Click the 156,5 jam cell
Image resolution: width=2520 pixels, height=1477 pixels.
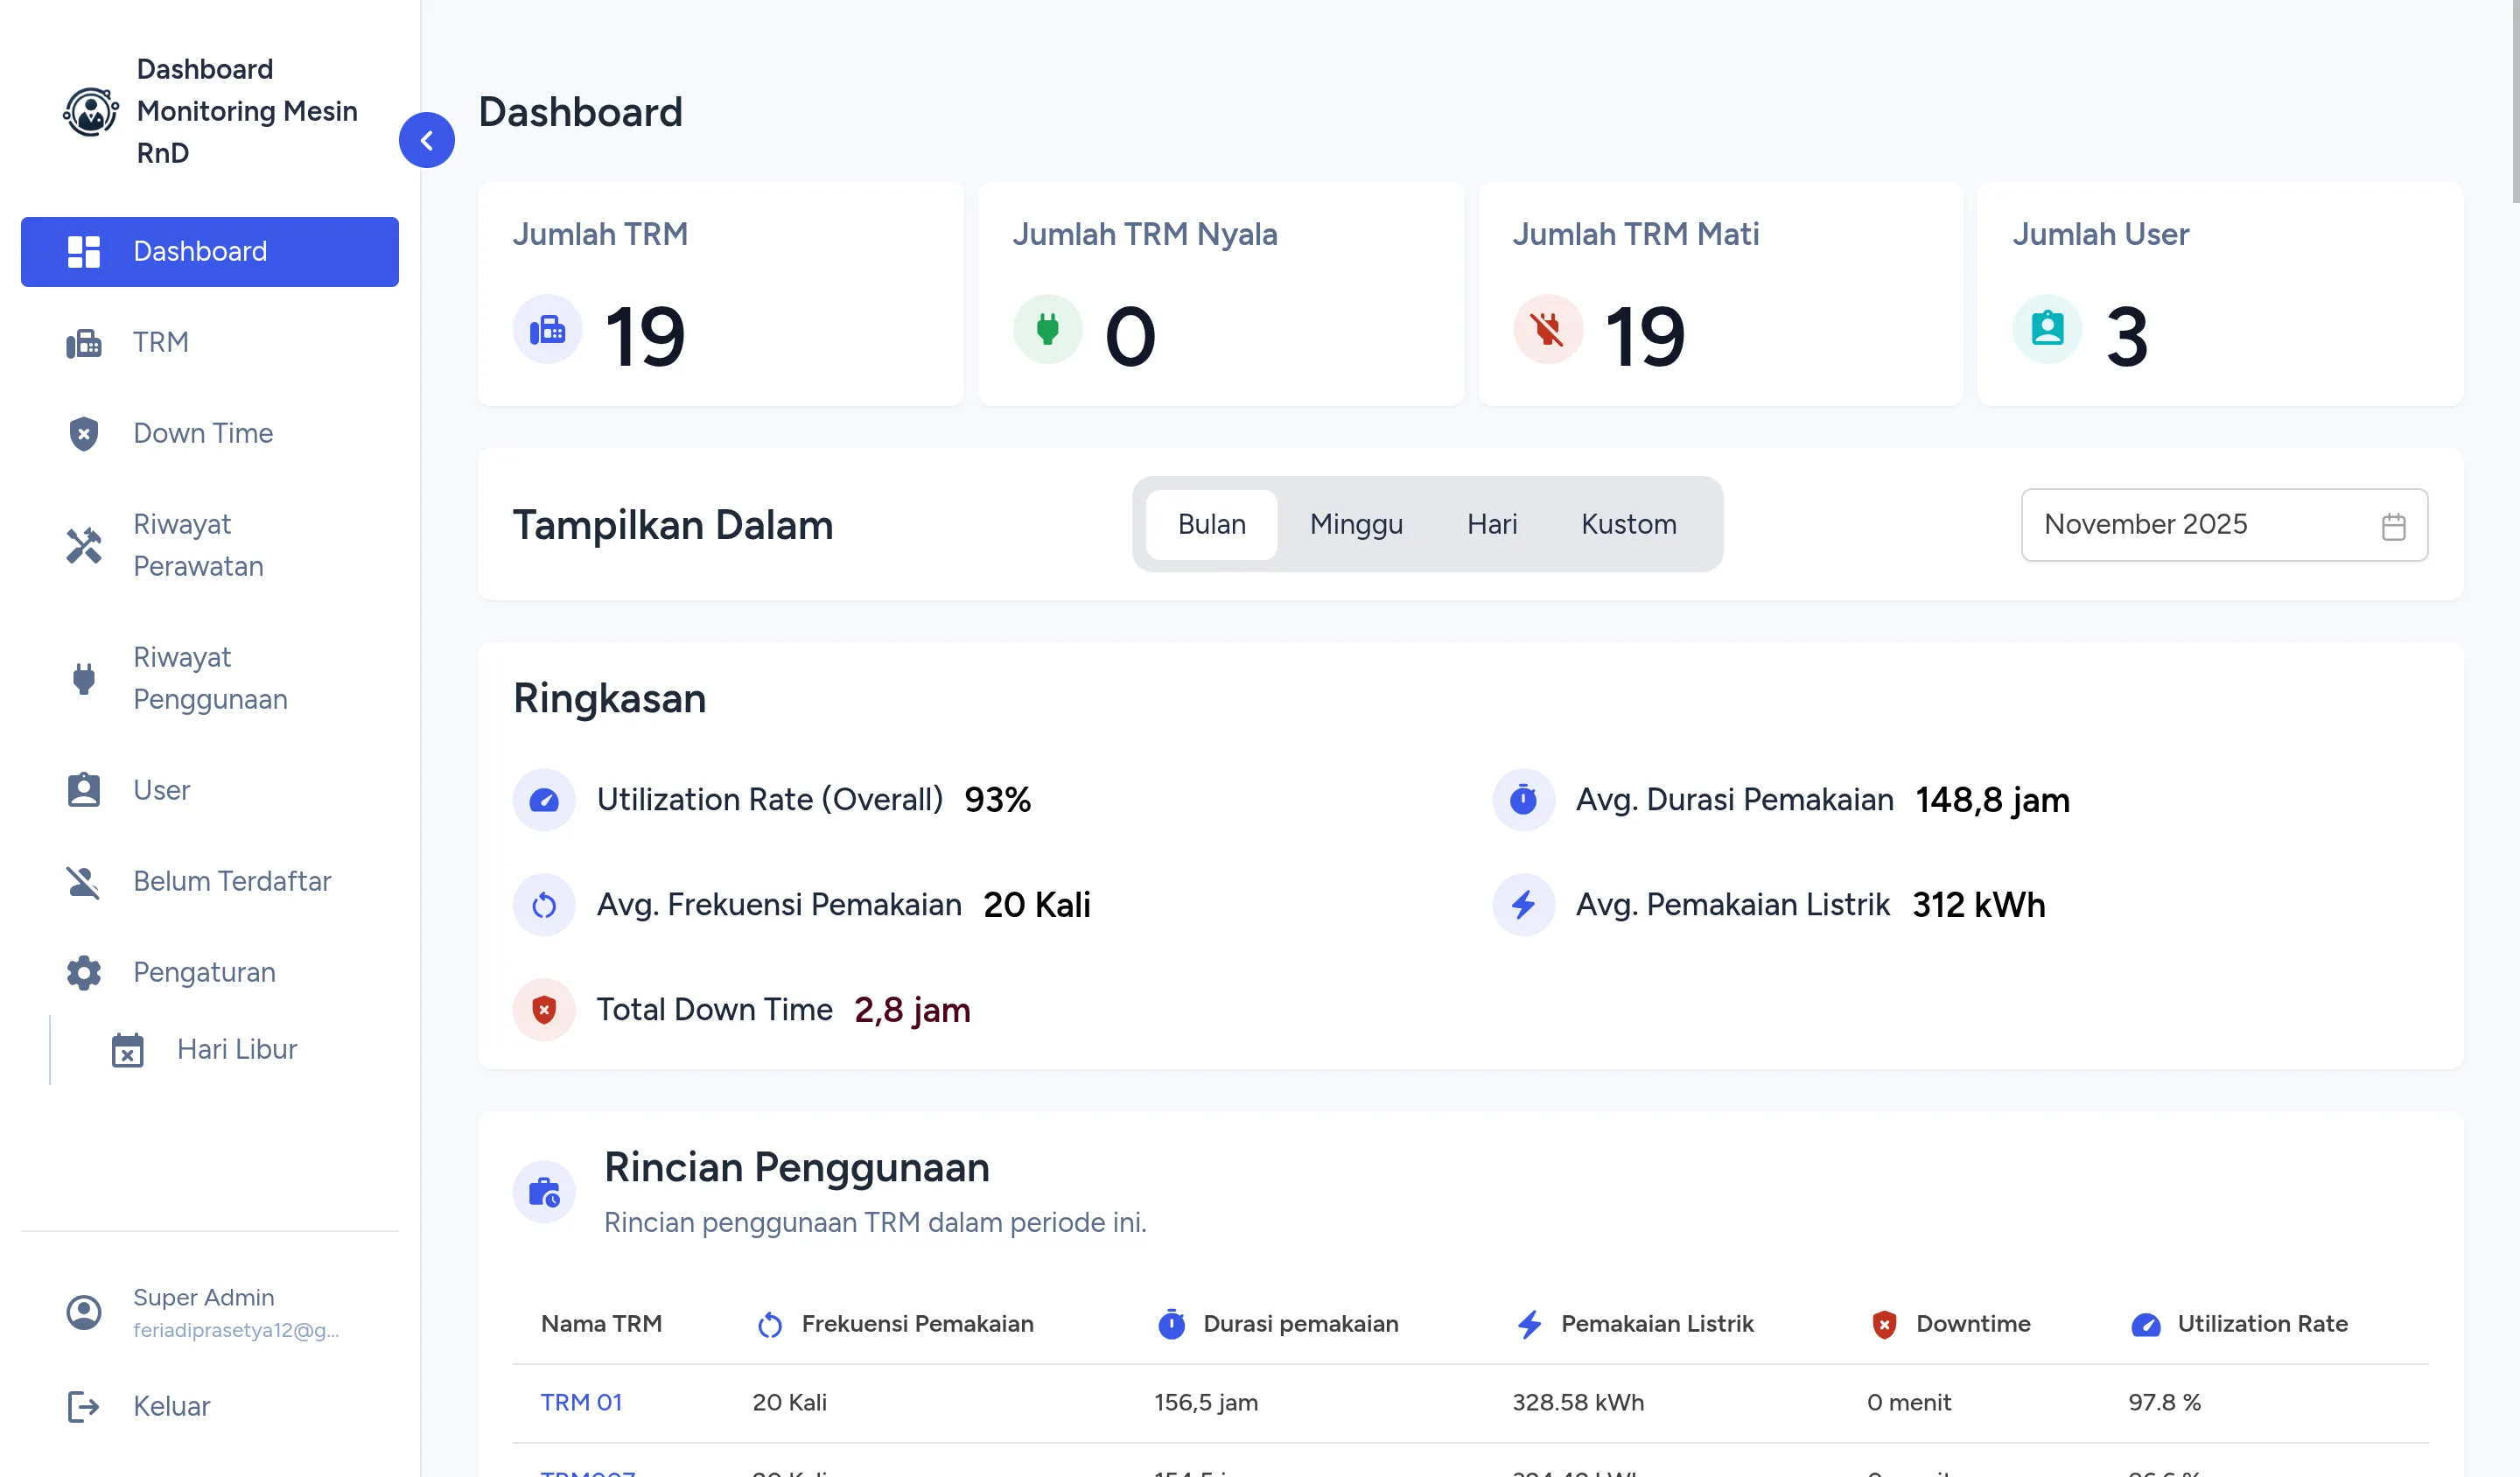pos(1205,1402)
